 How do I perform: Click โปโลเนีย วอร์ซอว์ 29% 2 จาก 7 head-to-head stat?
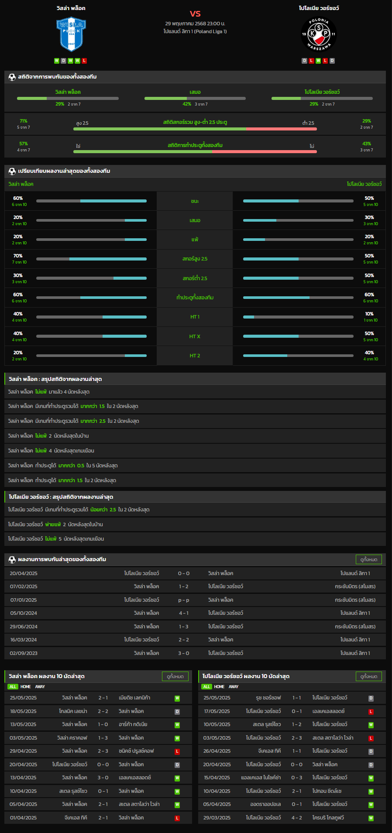click(x=323, y=104)
